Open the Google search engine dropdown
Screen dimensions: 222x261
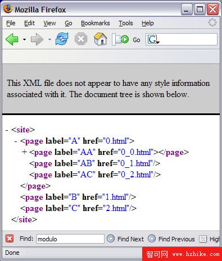[x=153, y=39]
